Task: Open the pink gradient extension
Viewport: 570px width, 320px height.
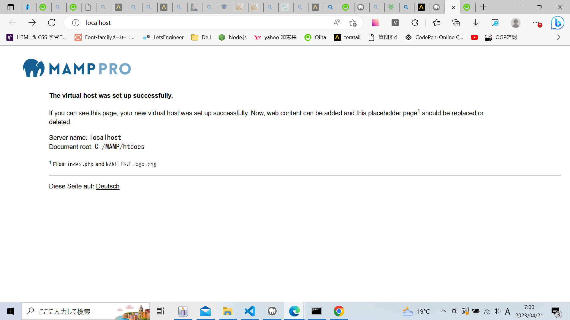Action: (376, 23)
